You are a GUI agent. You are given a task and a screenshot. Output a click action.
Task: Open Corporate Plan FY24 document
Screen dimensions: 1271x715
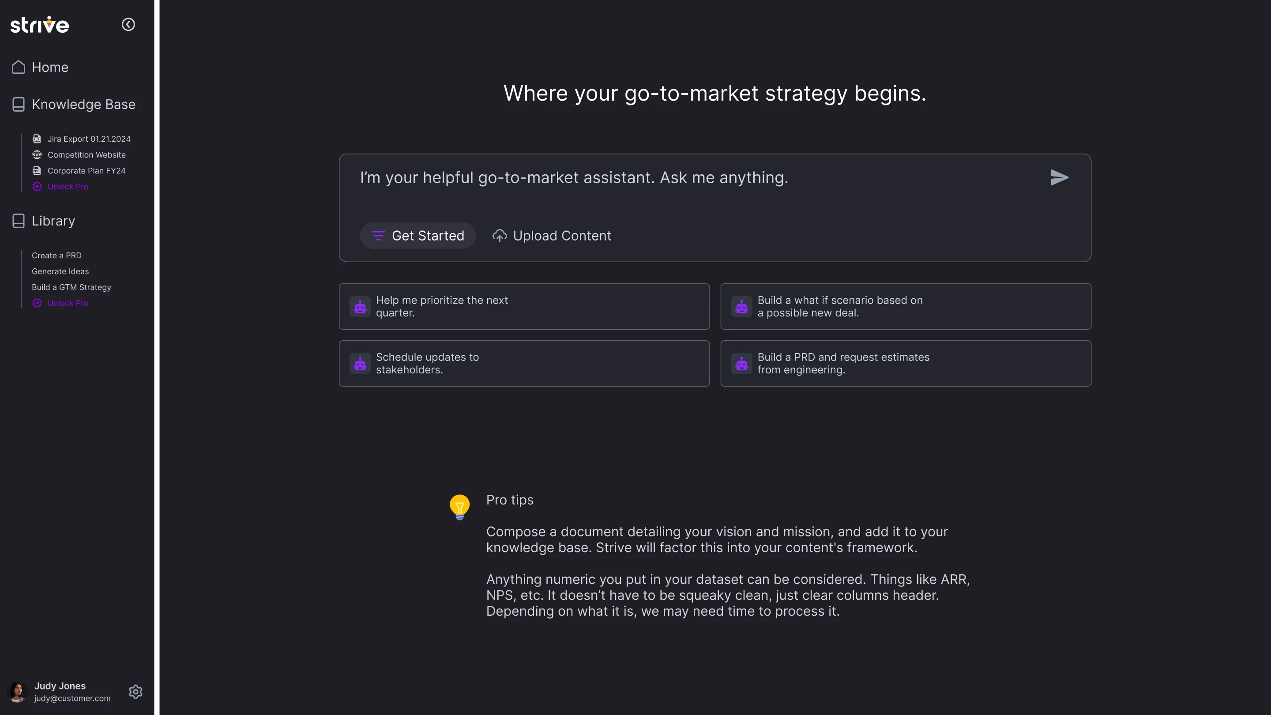(x=86, y=170)
